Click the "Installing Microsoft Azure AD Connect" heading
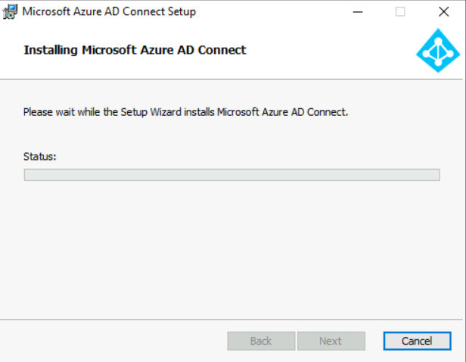The image size is (466, 362). tap(135, 50)
